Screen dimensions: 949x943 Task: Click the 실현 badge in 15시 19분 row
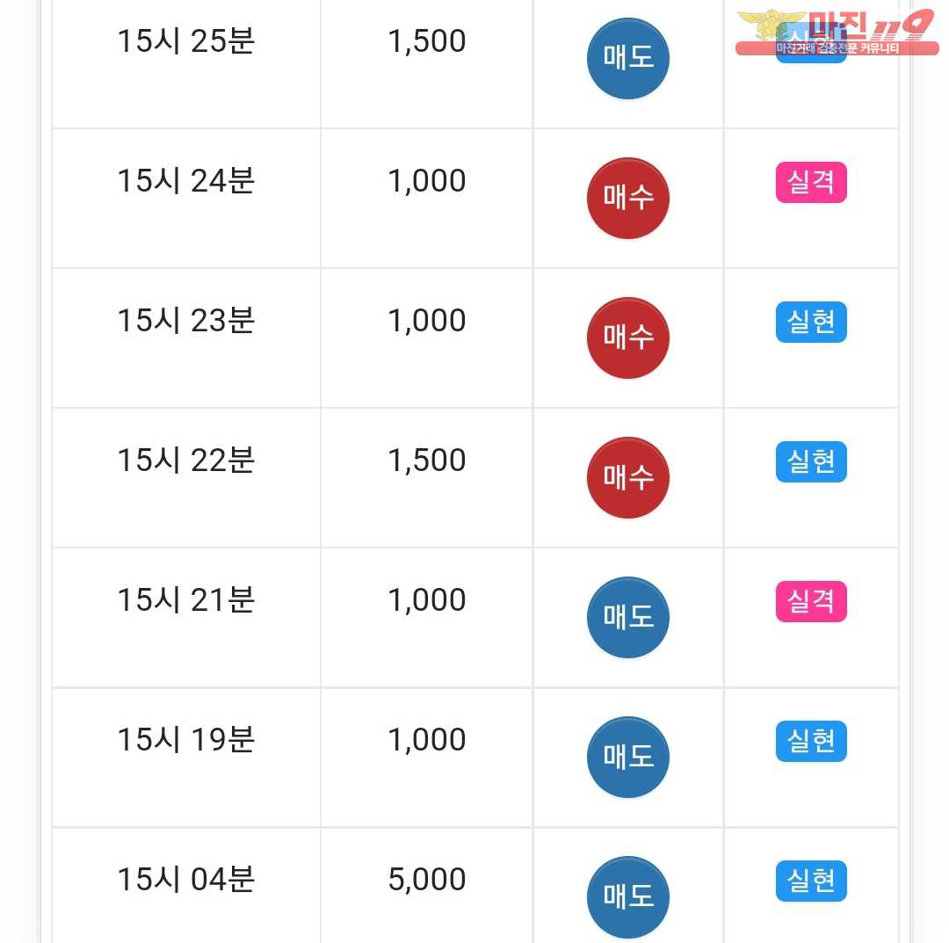click(811, 742)
